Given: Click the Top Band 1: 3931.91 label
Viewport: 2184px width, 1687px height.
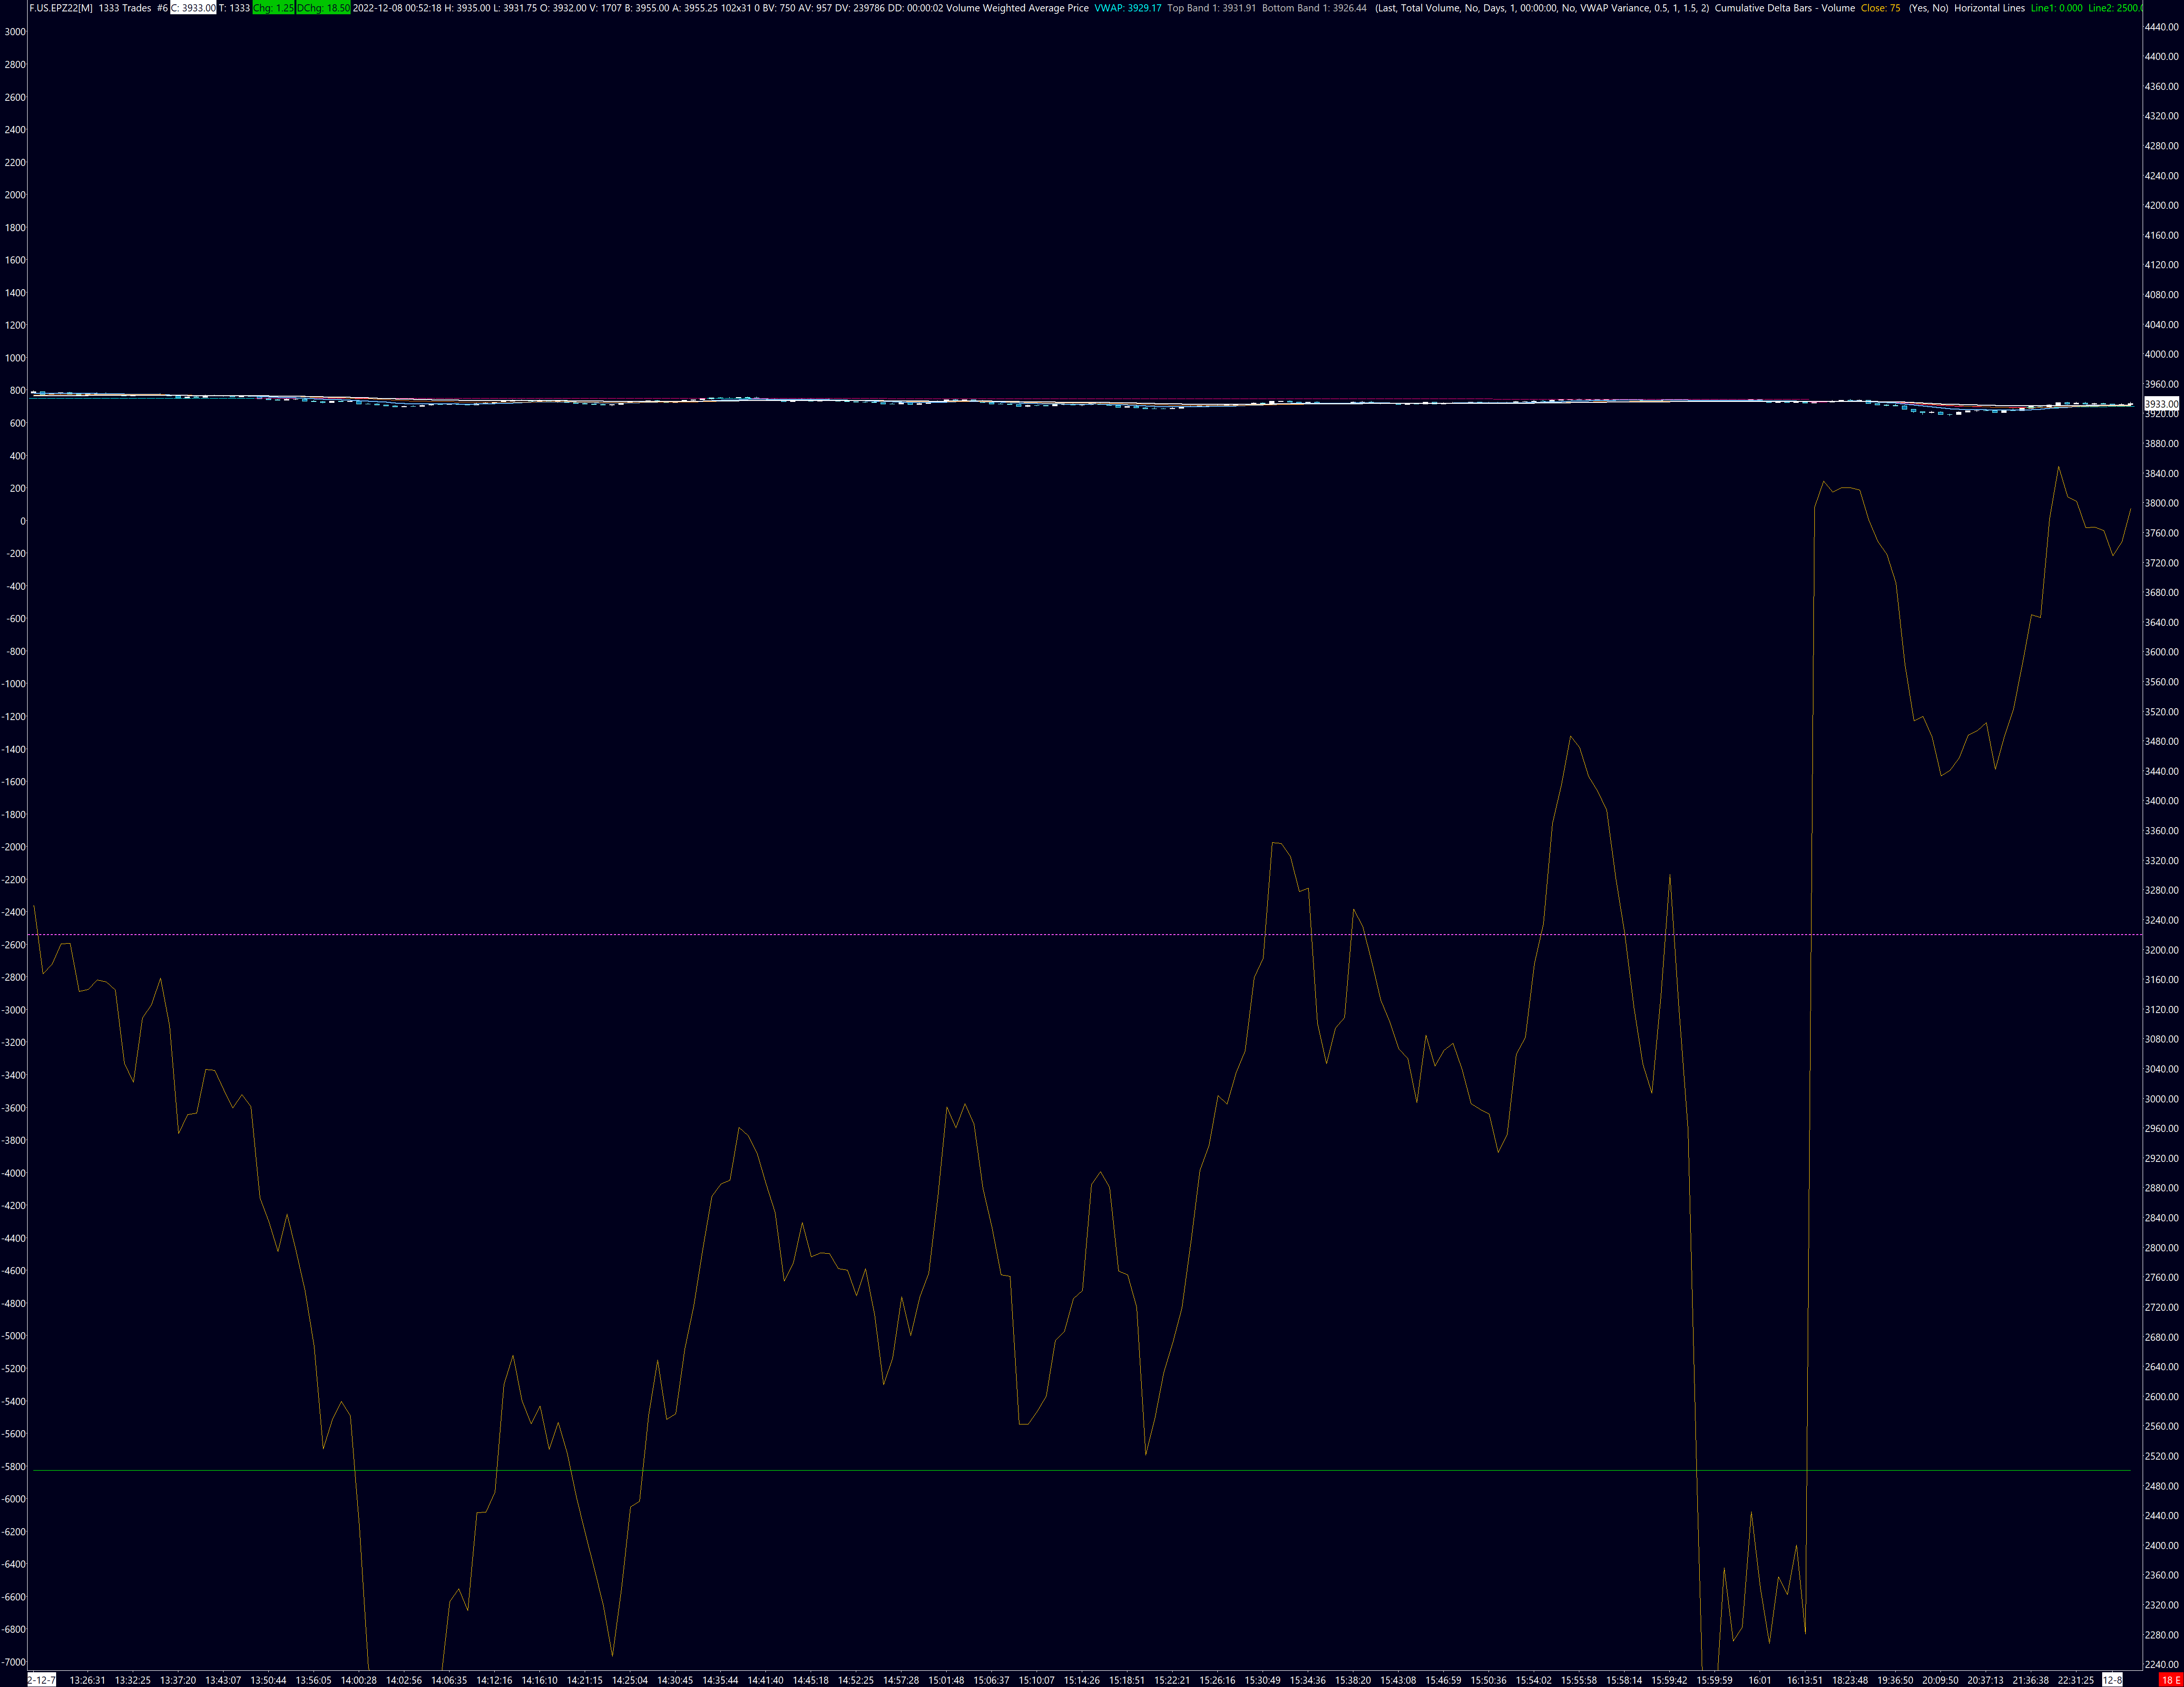Looking at the screenshot, I should point(1211,8).
